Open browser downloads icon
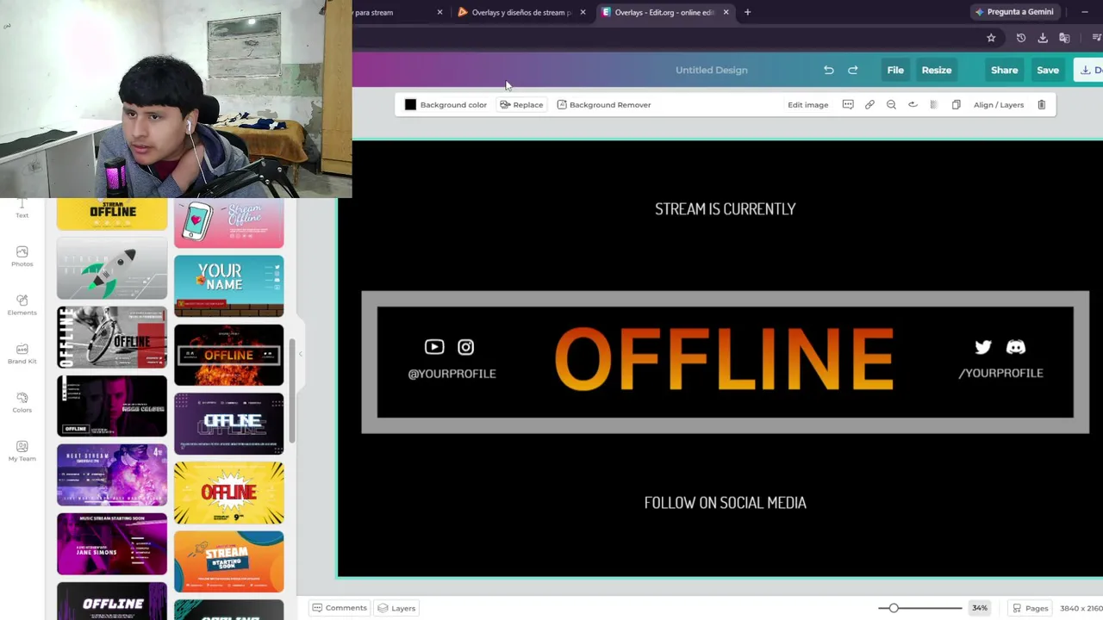Screen dimensions: 1103x620 [x=1043, y=38]
